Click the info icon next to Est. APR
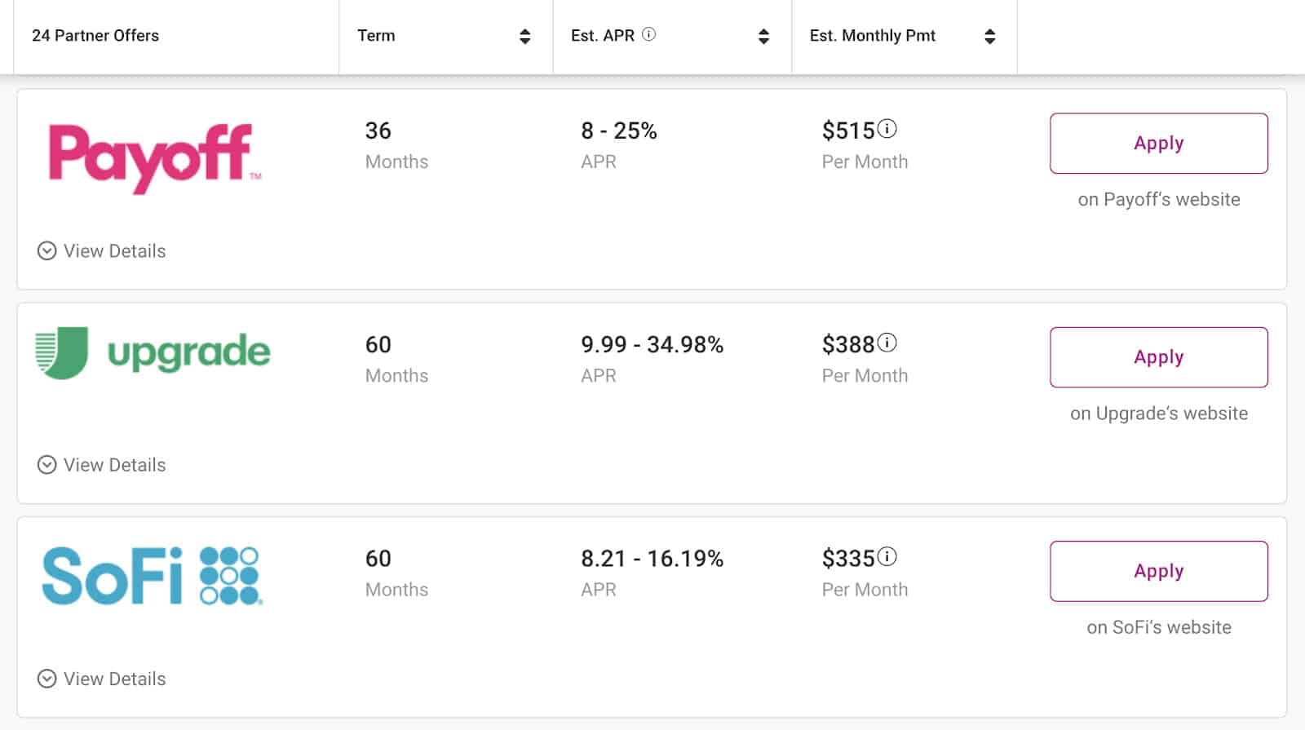This screenshot has height=730, width=1305. (x=648, y=34)
